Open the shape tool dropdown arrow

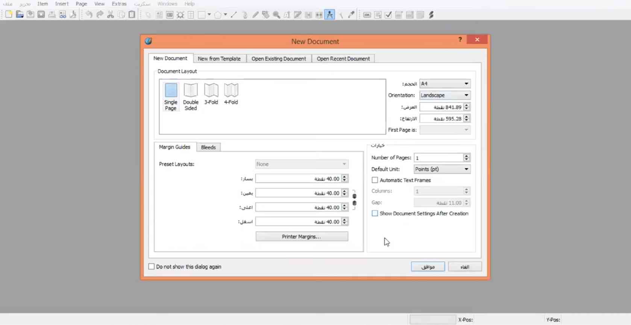tap(209, 15)
